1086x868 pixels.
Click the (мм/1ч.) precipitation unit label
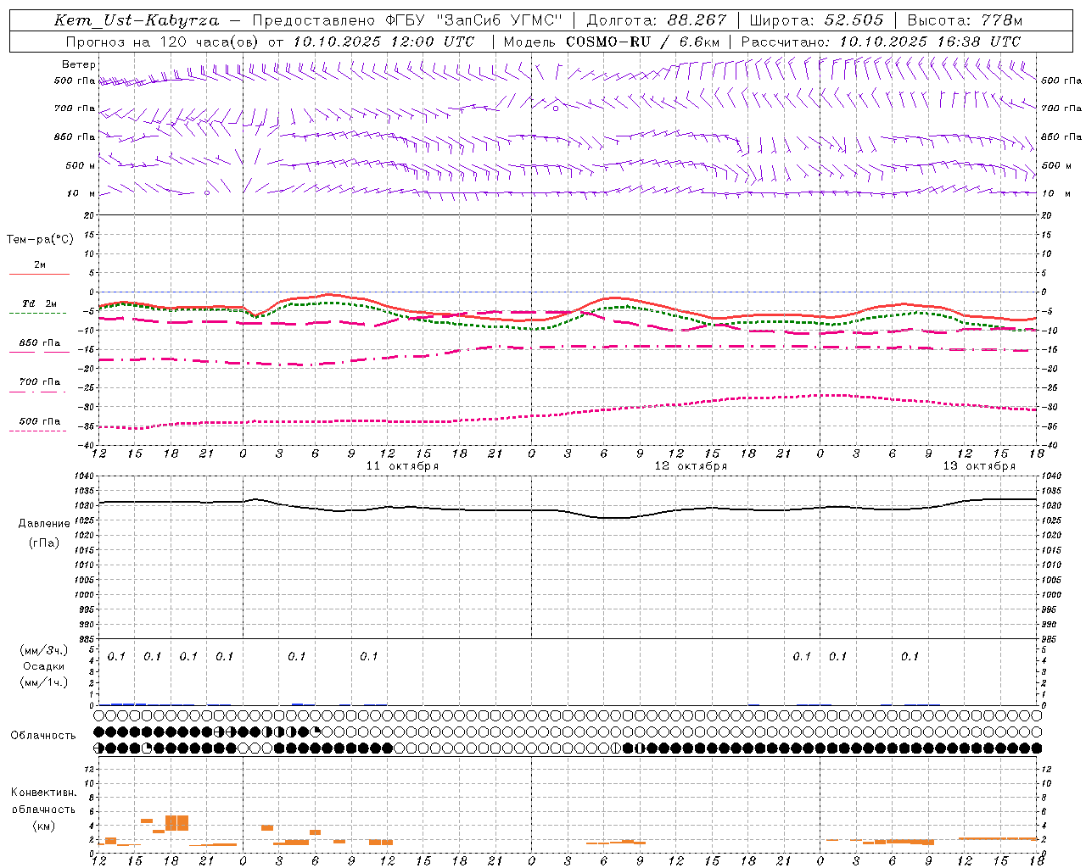[x=44, y=682]
